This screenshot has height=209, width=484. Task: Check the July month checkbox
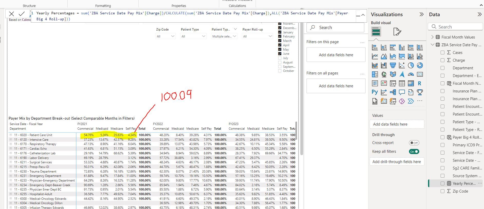point(280,58)
